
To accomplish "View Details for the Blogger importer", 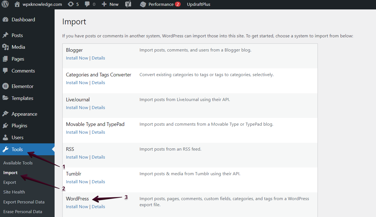I will point(98,58).
